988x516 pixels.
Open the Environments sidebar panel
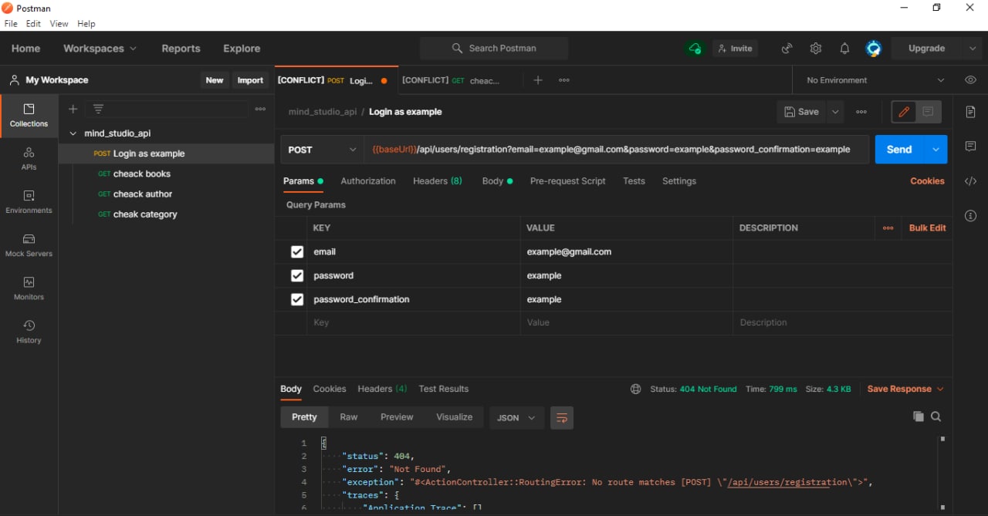pos(29,202)
